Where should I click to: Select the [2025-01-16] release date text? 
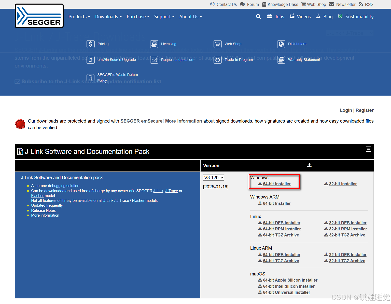[x=216, y=187]
